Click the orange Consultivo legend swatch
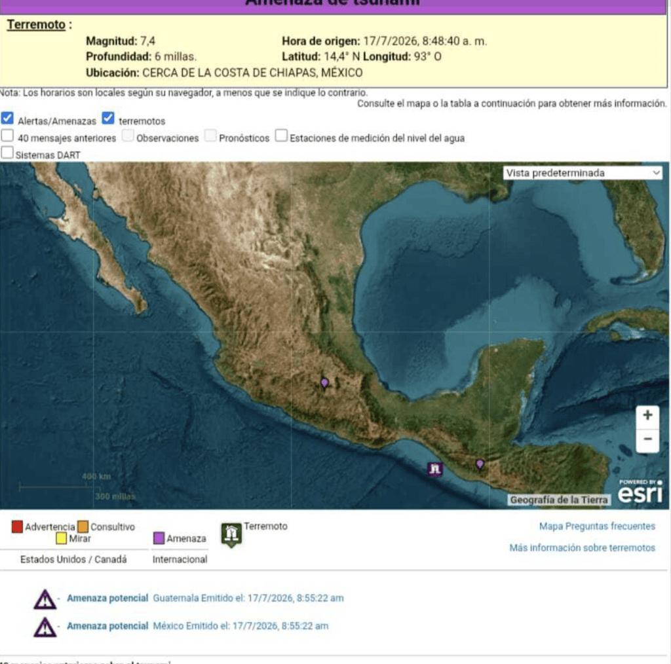The width and height of the screenshot is (671, 664). (83, 526)
